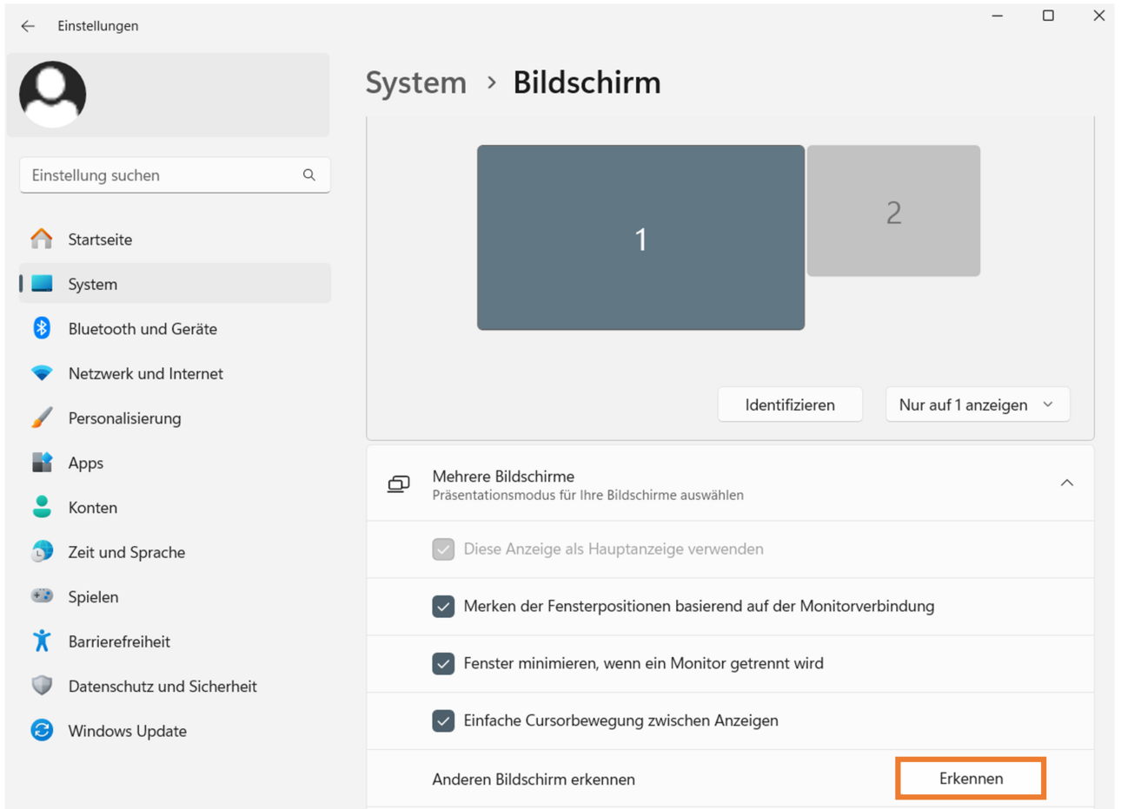This screenshot has height=809, width=1121.
Task: Open the Netzwerk und Internet Wi-Fi icon
Action: pos(42,373)
